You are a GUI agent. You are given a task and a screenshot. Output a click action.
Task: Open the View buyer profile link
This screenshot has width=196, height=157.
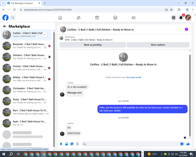(x=134, y=77)
